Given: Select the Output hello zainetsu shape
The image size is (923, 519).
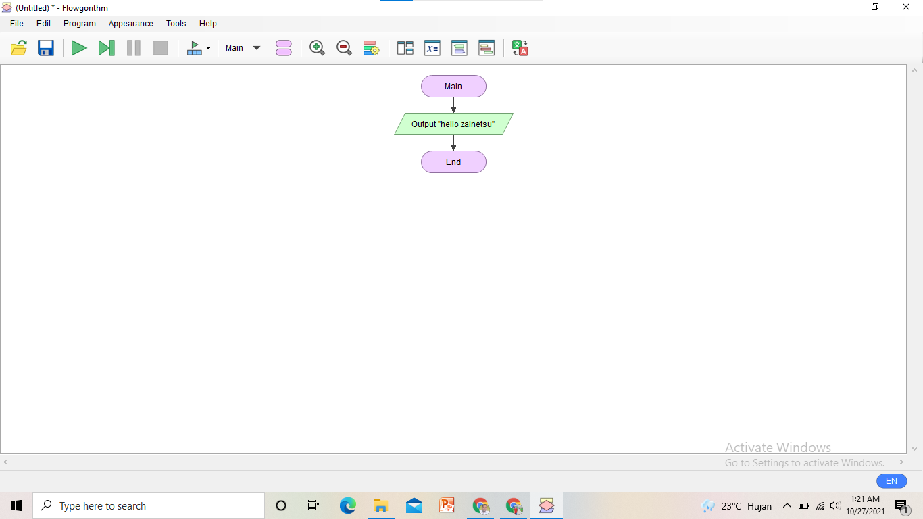Looking at the screenshot, I should (453, 124).
